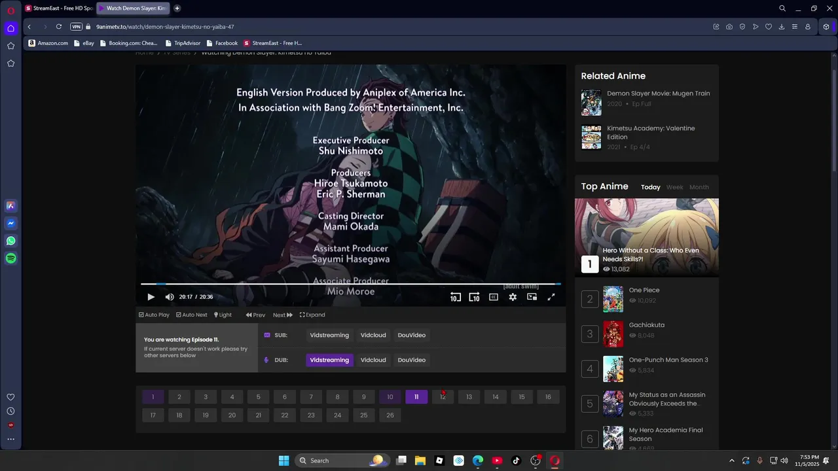Open TikTok from taskbar
The width and height of the screenshot is (838, 471).
pyautogui.click(x=516, y=461)
